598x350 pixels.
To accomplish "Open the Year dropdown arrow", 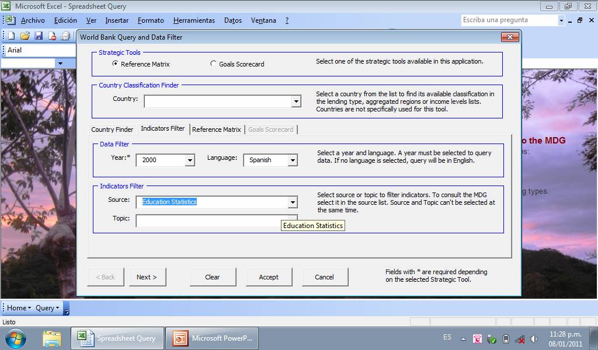I will pyautogui.click(x=190, y=160).
